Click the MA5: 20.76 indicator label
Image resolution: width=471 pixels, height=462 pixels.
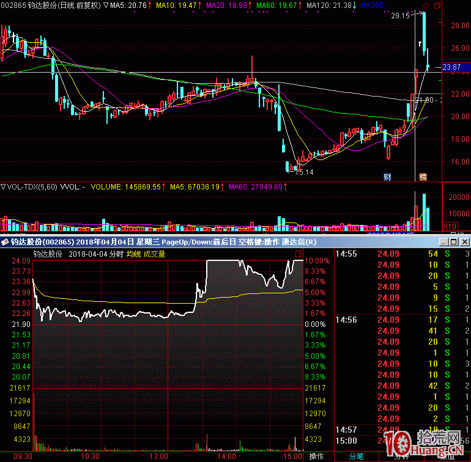131,5
